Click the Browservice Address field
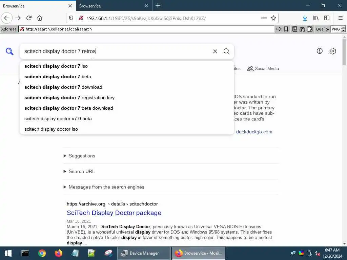347x260 pixels. (x=146, y=29)
